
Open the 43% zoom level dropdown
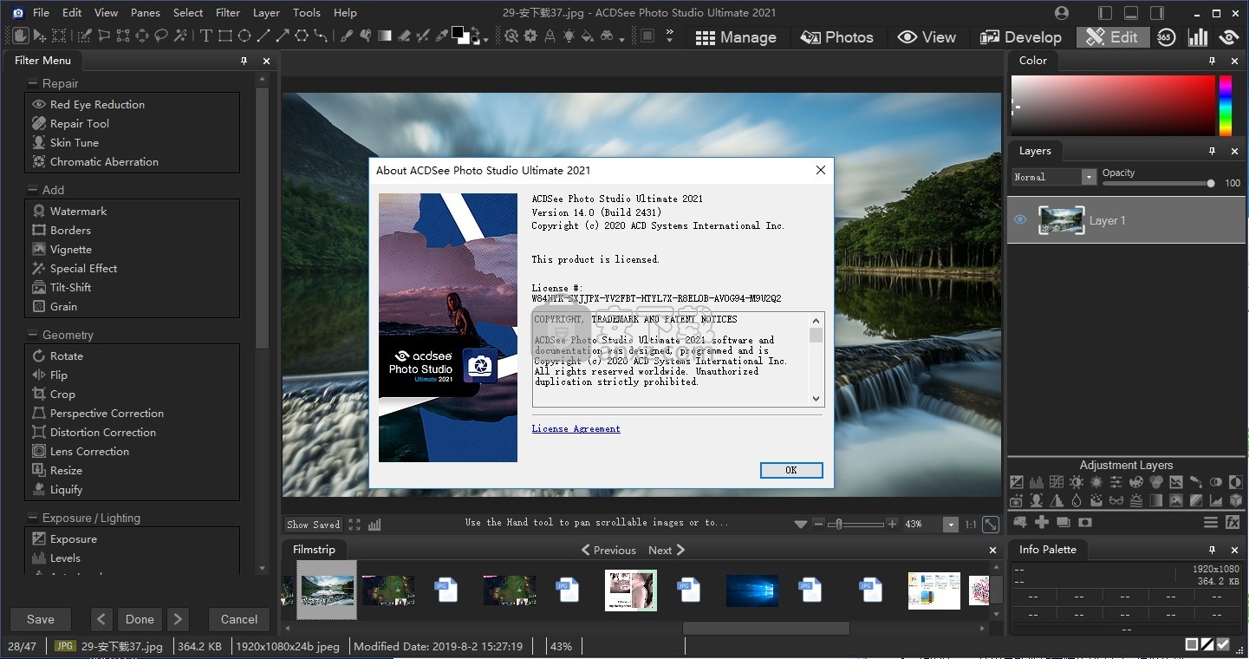click(x=951, y=525)
